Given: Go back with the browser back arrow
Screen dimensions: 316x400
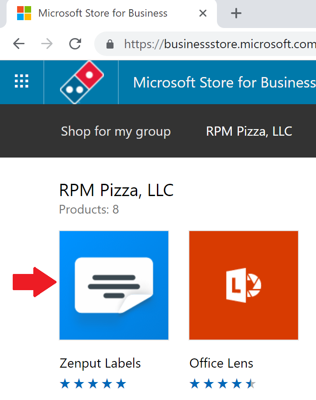Looking at the screenshot, I should 19,44.
